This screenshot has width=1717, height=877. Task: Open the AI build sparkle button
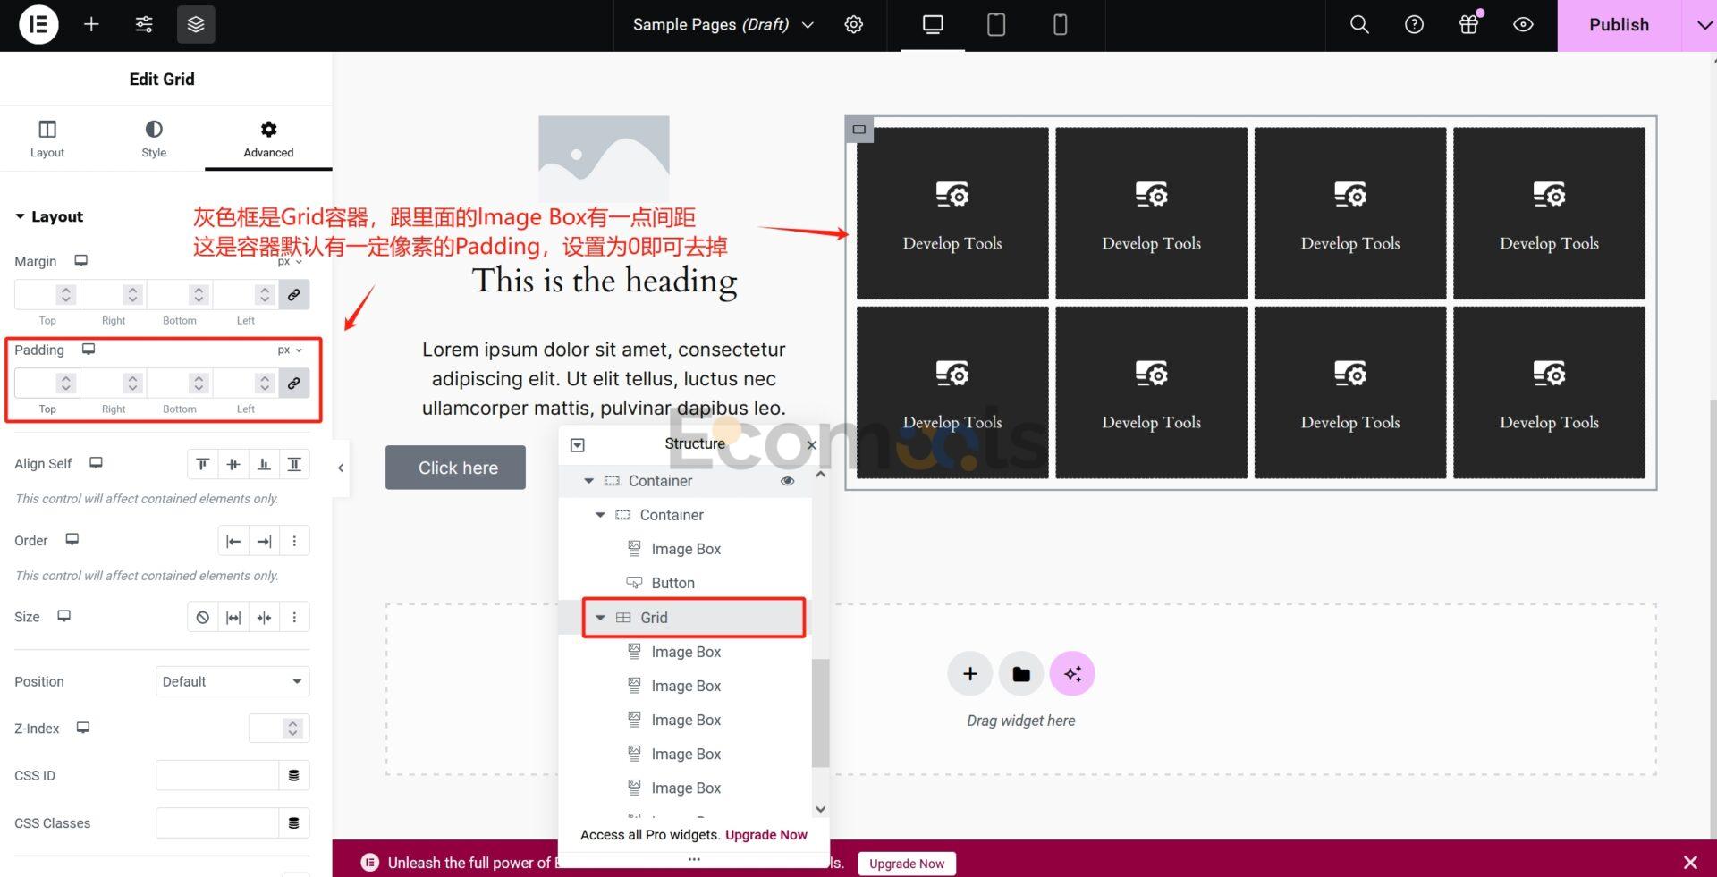point(1072,674)
